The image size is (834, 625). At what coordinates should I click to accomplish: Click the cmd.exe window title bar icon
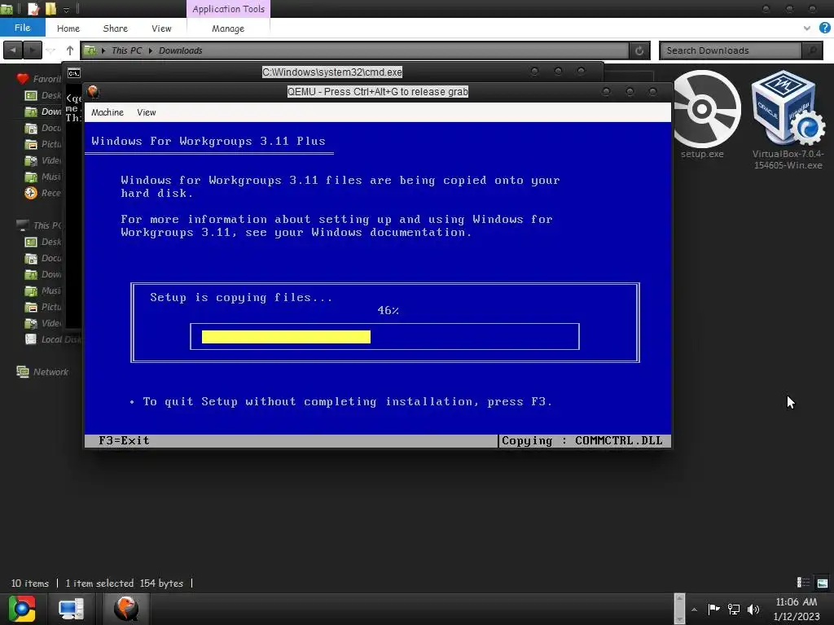(x=74, y=72)
